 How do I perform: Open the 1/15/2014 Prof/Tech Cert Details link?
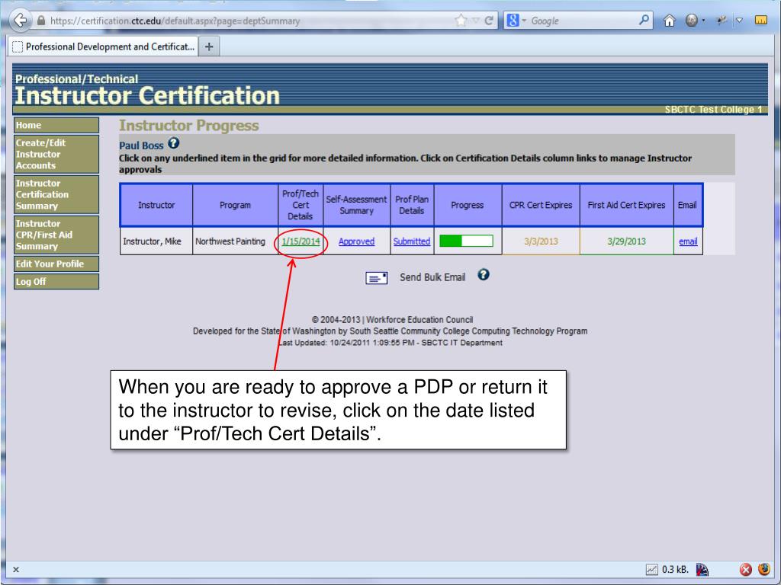click(x=301, y=241)
